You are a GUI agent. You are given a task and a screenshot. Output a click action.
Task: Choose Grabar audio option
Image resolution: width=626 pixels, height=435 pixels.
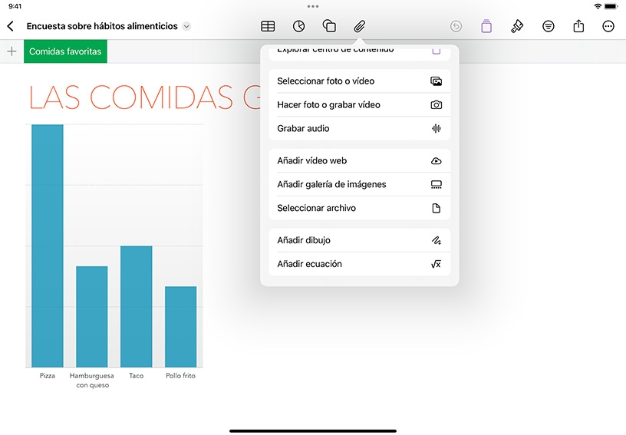pos(360,128)
